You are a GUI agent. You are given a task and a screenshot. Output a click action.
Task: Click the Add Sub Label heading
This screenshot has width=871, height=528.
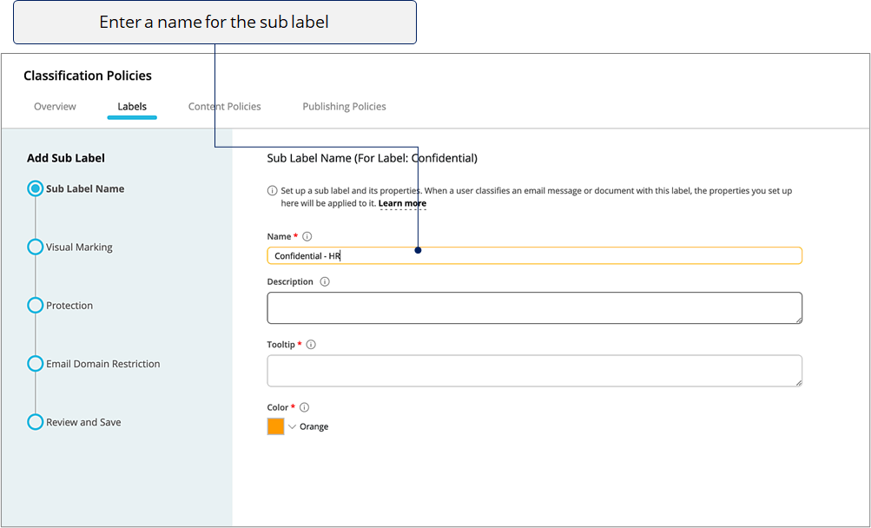(66, 158)
